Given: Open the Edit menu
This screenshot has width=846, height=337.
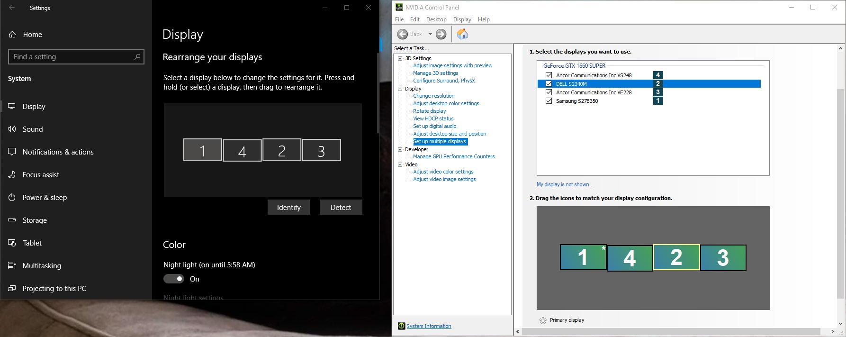Looking at the screenshot, I should (x=415, y=19).
